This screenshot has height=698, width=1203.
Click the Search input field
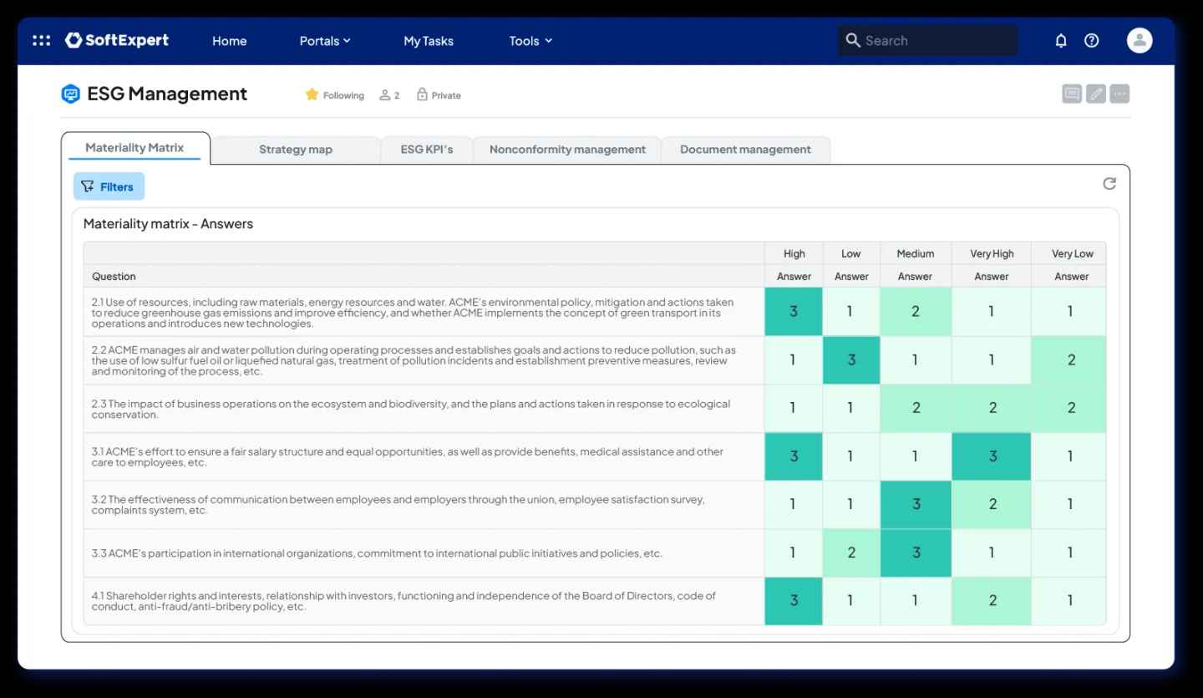[936, 40]
